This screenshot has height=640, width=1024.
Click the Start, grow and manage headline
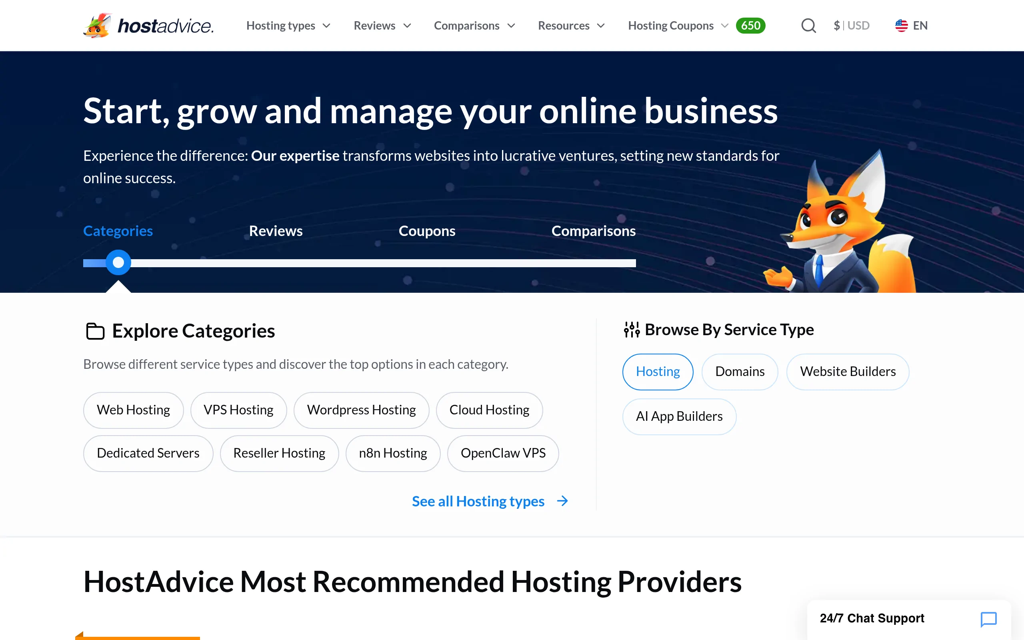pos(430,111)
